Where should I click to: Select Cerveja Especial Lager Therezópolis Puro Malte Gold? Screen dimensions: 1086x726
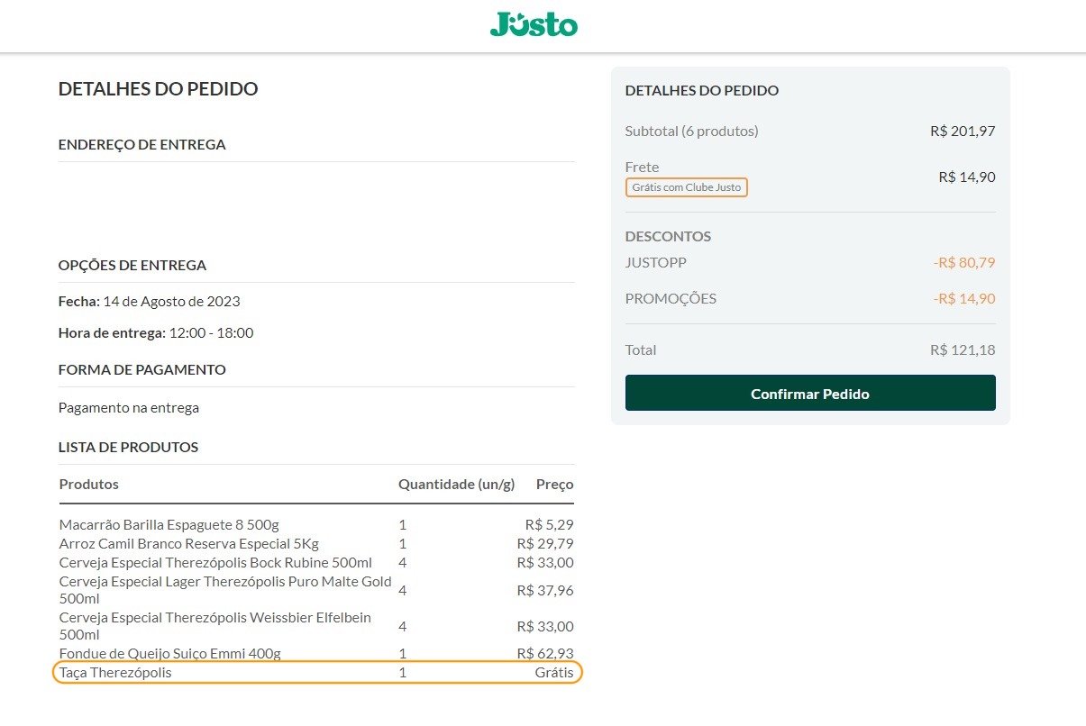click(x=225, y=590)
